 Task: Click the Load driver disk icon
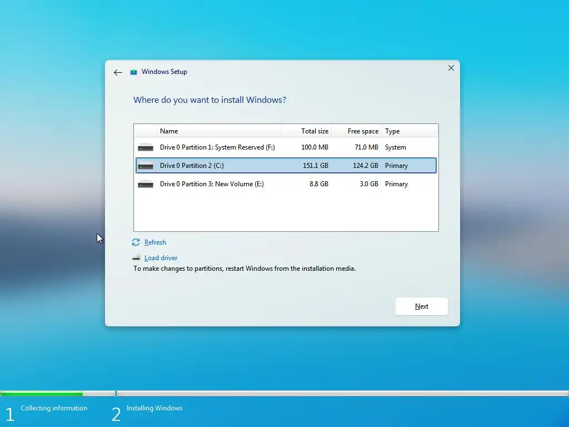coord(137,257)
